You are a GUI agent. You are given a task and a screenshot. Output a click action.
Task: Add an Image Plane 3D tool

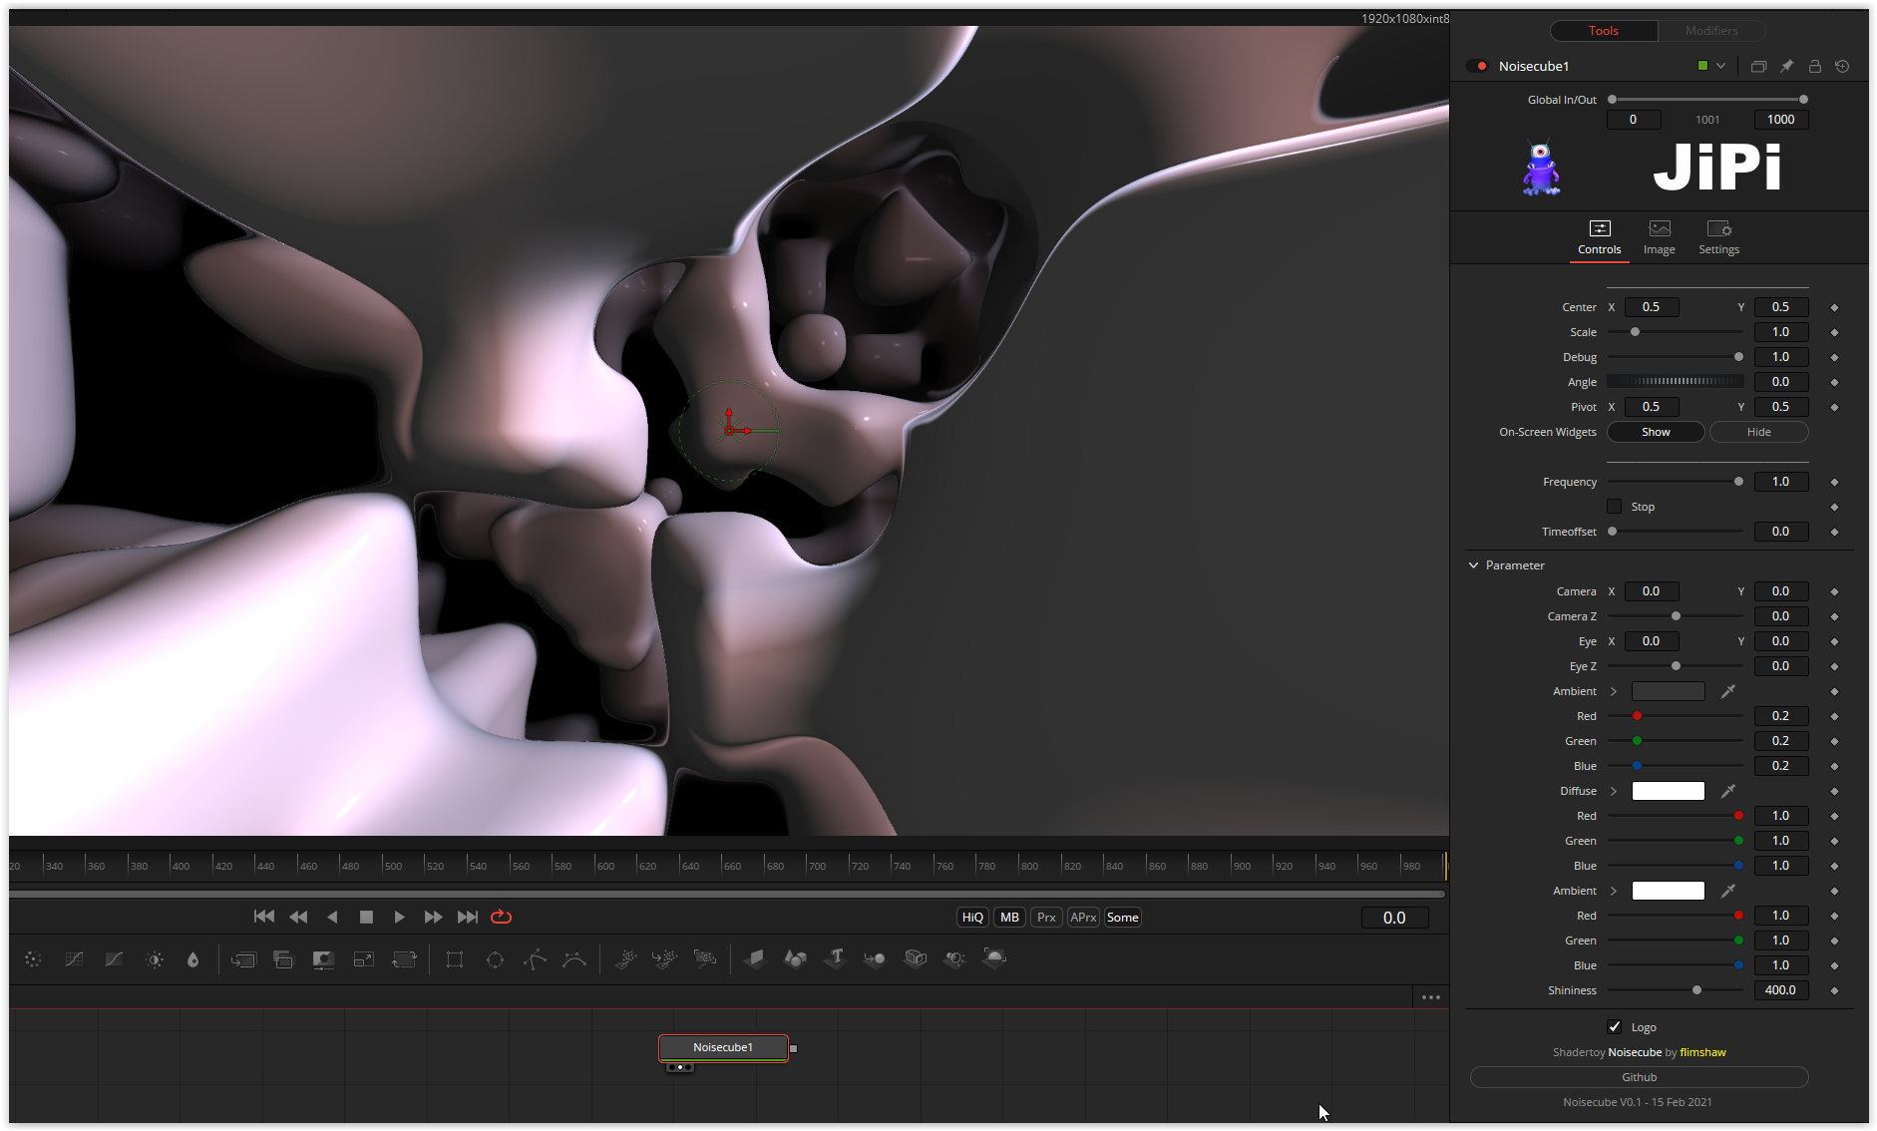pos(755,959)
